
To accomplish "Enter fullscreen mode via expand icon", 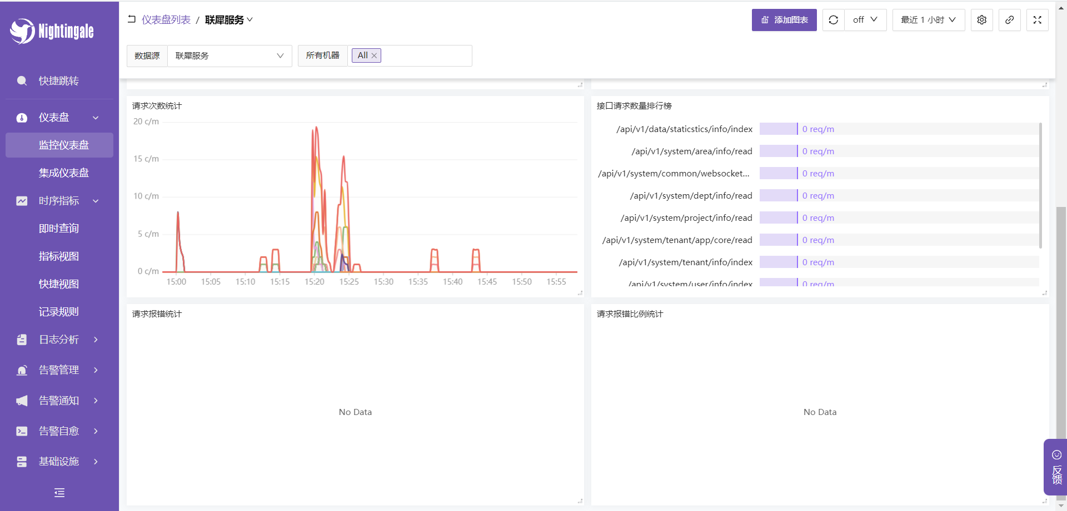I will (1037, 20).
